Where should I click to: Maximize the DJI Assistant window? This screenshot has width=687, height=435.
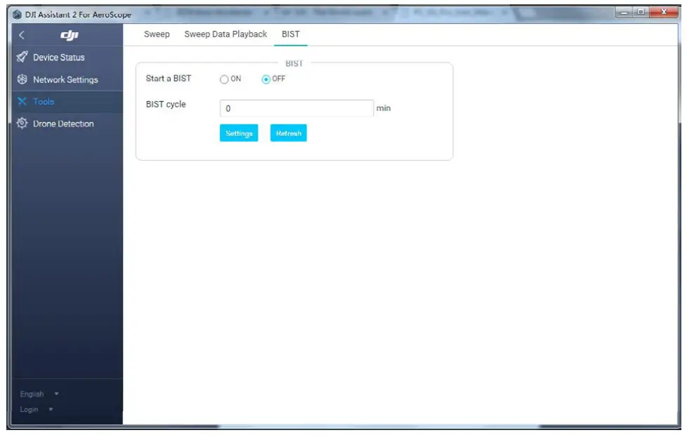pos(641,12)
